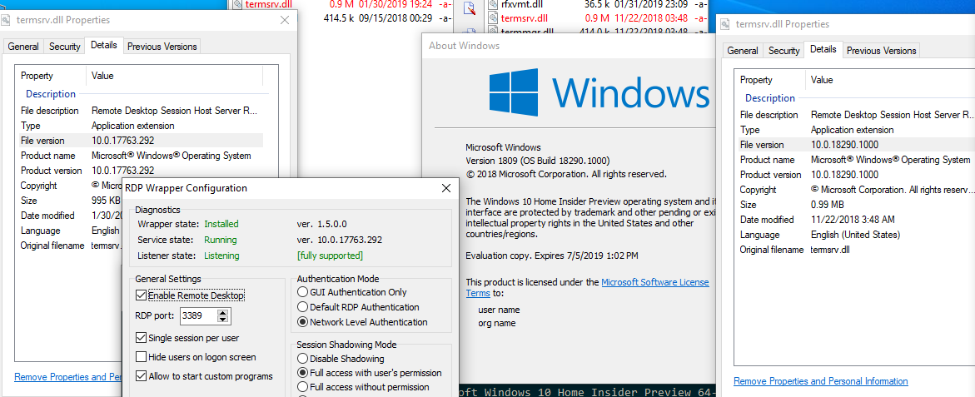Increase RDP port with up arrow
The image size is (975, 397).
[x=223, y=312]
